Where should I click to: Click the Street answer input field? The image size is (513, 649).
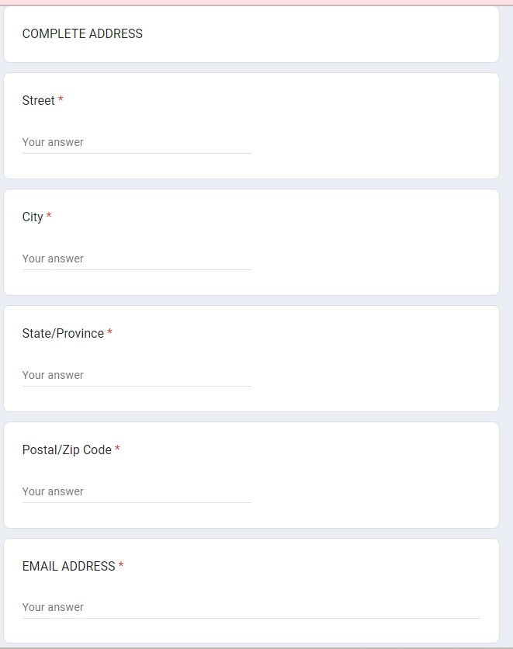137,143
